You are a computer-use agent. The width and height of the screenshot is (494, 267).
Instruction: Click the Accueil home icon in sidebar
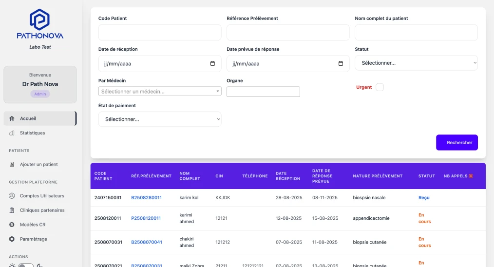[12, 118]
